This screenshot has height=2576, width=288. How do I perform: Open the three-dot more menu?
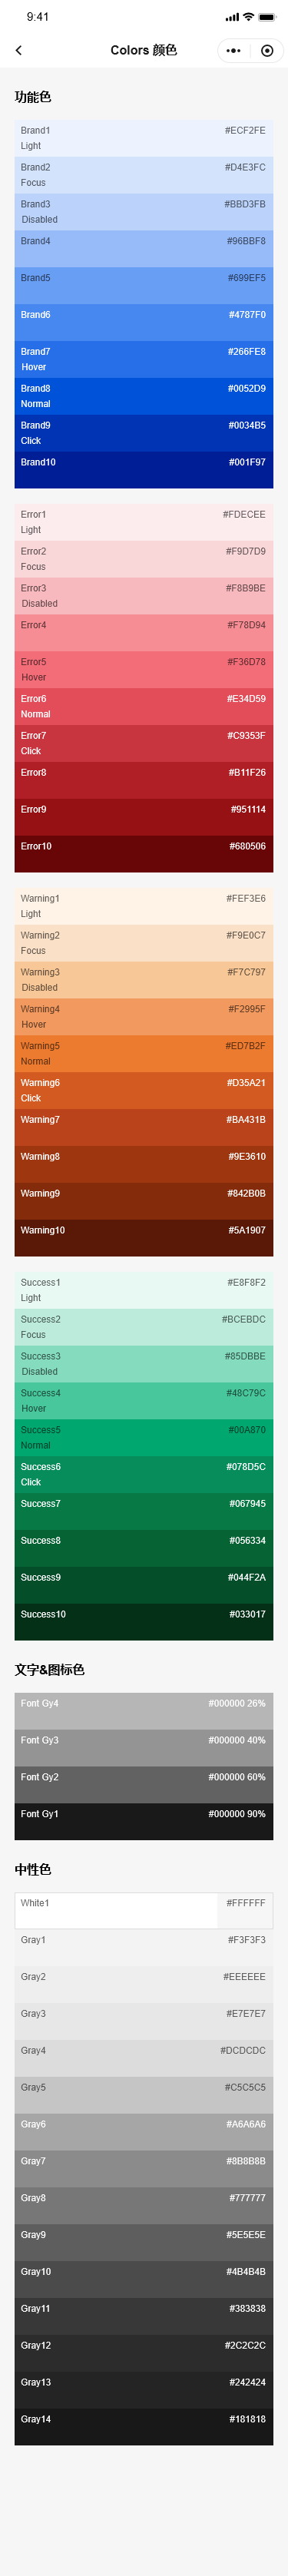(x=233, y=50)
